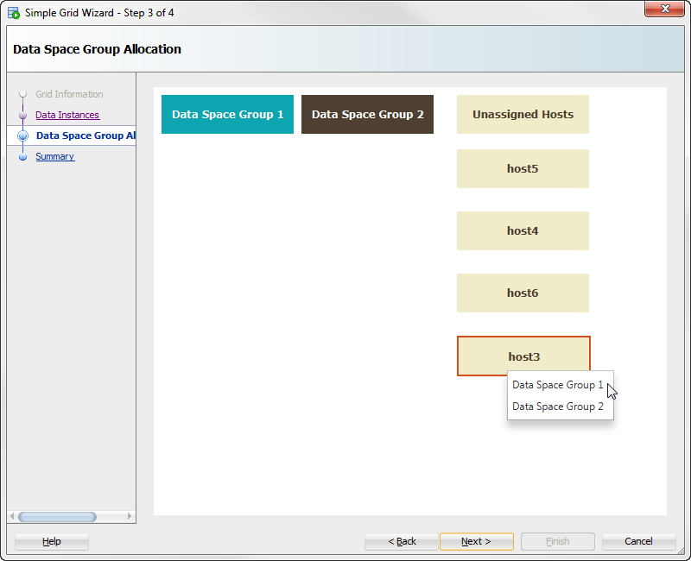Close the Simple Grid Wizard window
The image size is (691, 561).
click(664, 9)
